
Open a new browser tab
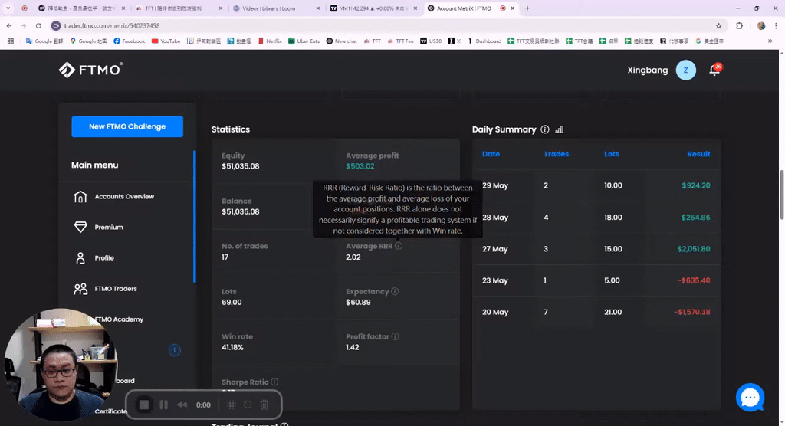click(x=527, y=8)
